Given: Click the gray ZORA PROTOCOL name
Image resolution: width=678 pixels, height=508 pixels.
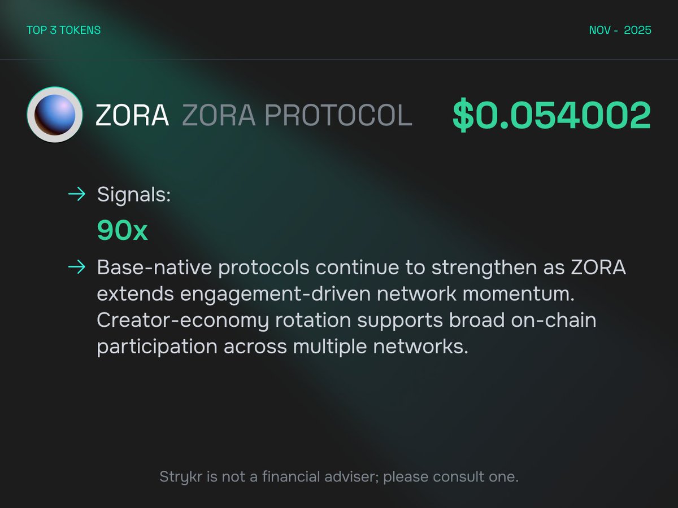Looking at the screenshot, I should tap(297, 115).
